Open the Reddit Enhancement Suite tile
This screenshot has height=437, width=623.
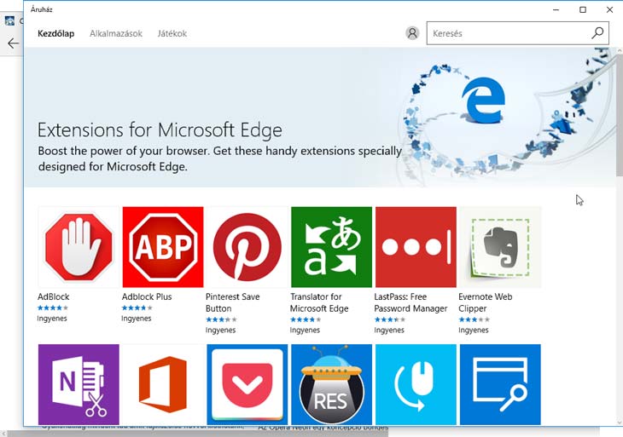coord(331,383)
